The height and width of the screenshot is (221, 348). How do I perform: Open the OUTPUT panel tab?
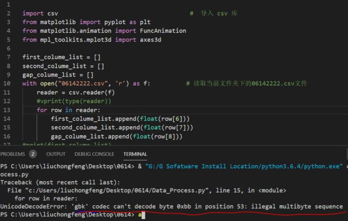click(56, 154)
